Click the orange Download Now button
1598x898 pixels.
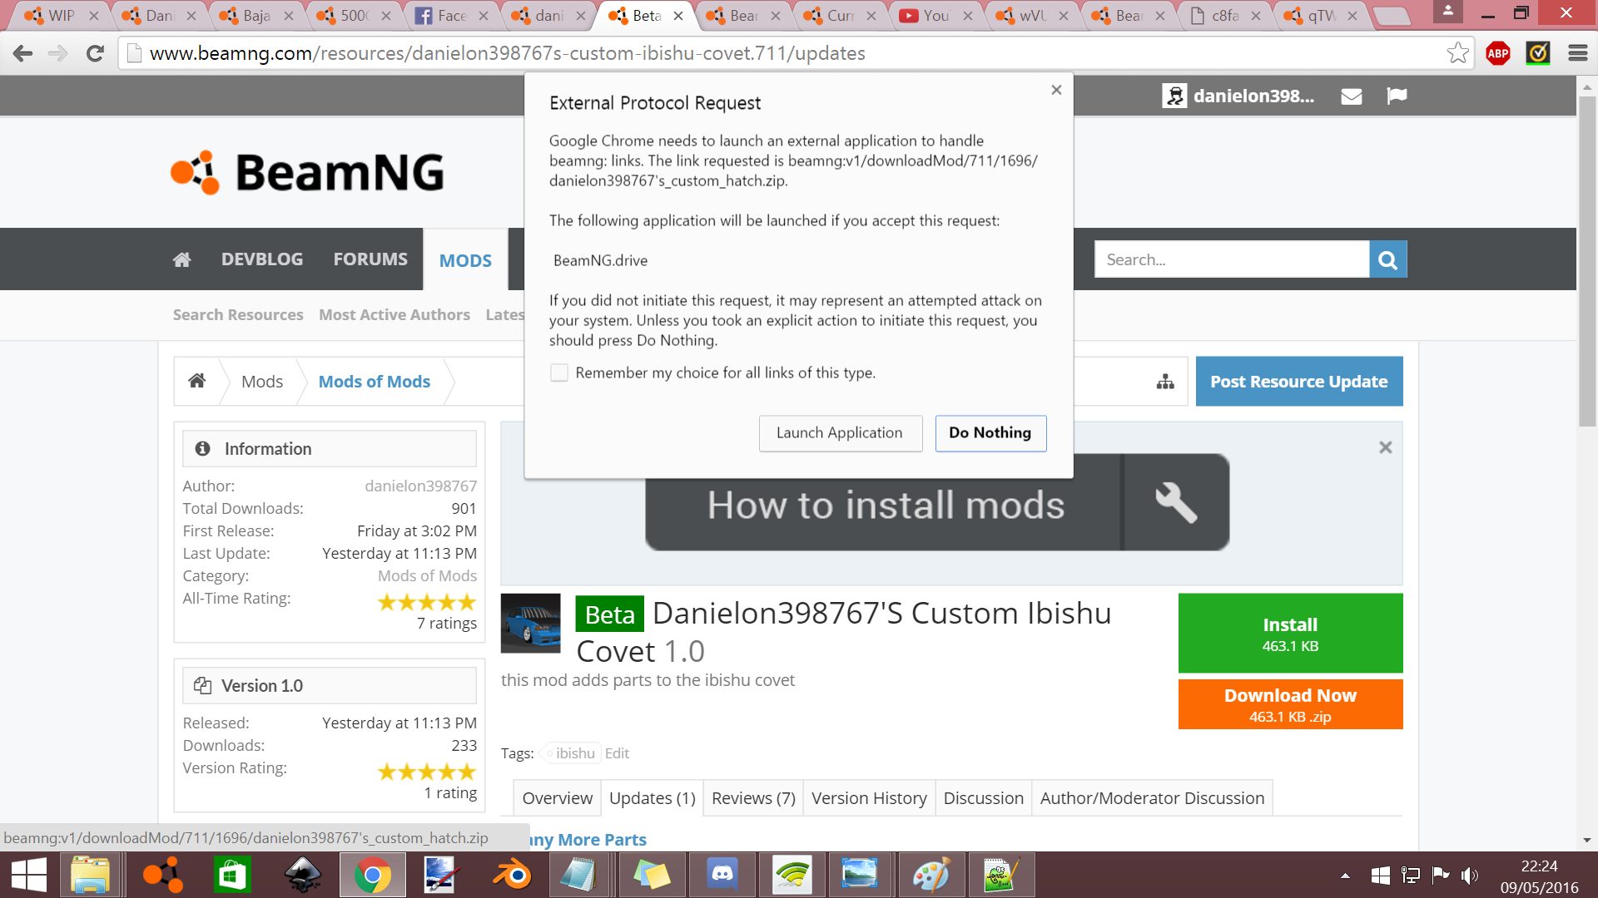pyautogui.click(x=1290, y=704)
